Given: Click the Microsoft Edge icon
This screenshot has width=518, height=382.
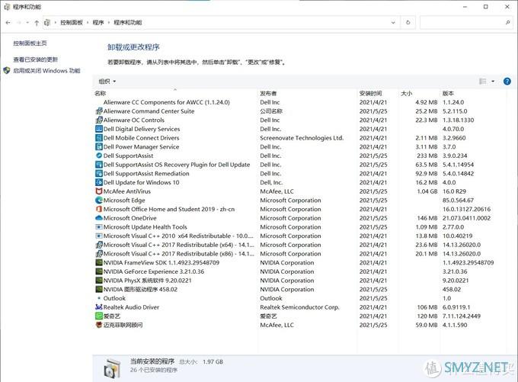Looking at the screenshot, I should 99,201.
